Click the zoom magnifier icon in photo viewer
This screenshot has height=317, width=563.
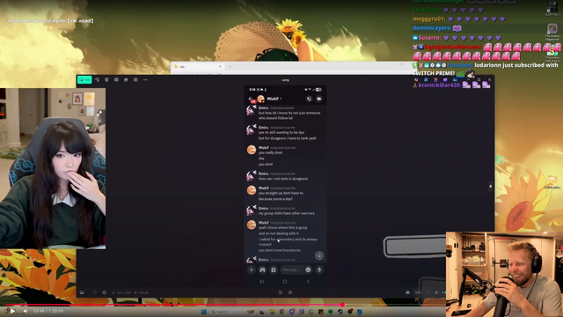pyautogui.click(x=436, y=292)
